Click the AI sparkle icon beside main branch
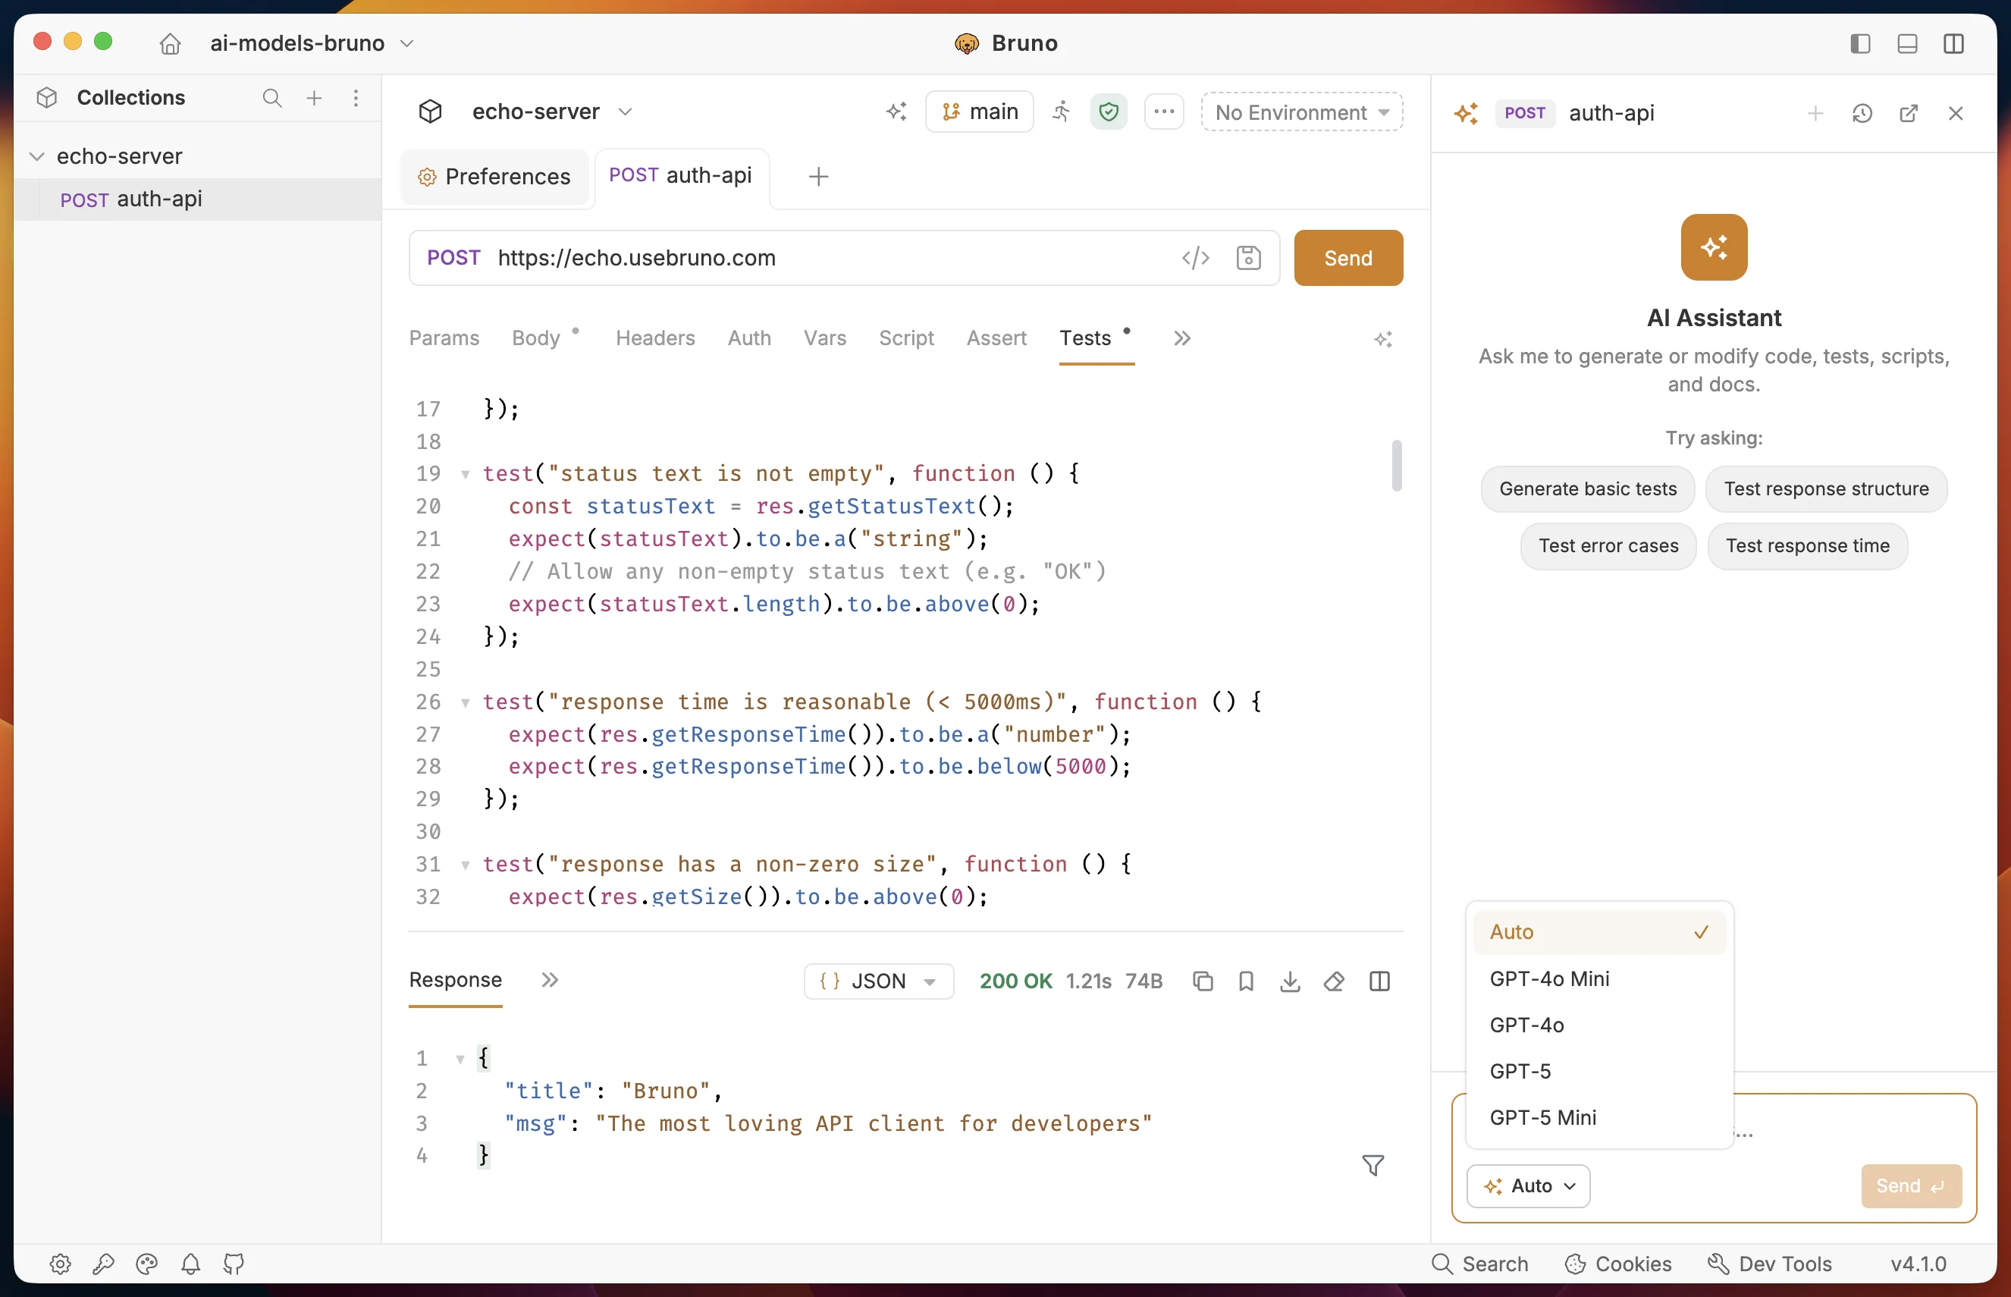Viewport: 2011px width, 1297px height. click(x=896, y=111)
